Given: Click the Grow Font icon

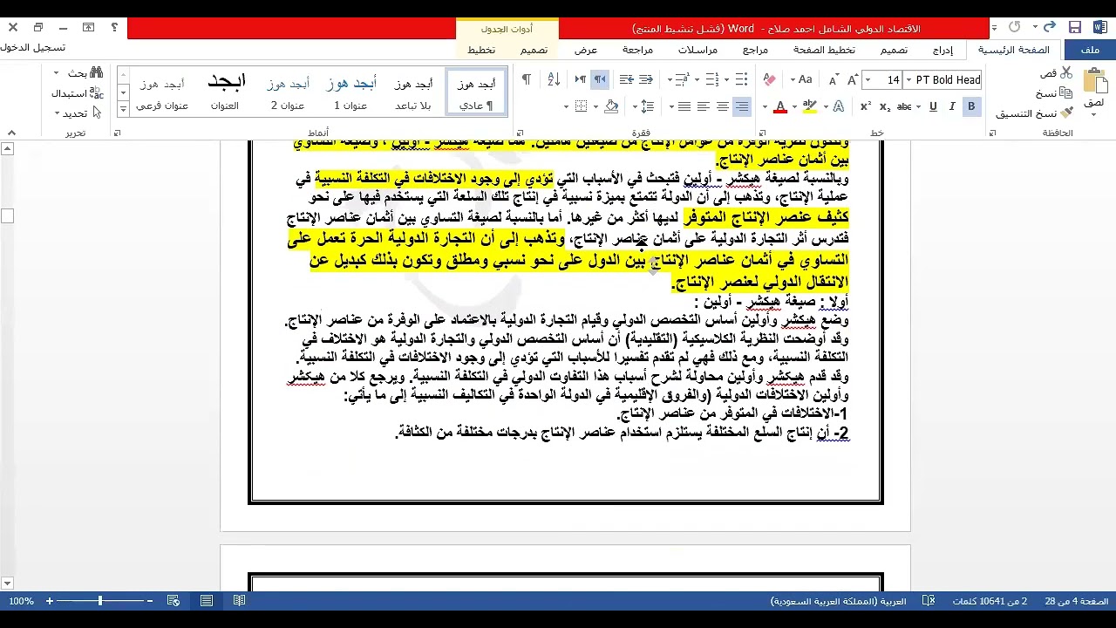Looking at the screenshot, I should pos(851,80).
